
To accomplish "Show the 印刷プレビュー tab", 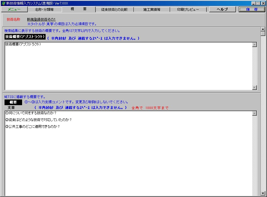I will (188, 9).
